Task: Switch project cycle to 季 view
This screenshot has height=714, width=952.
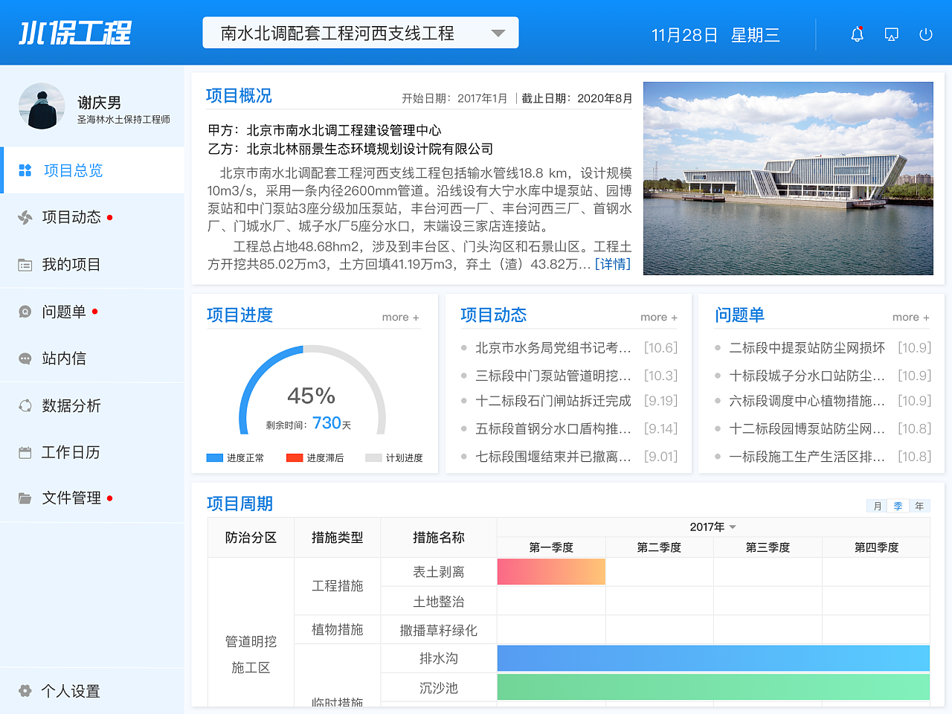Action: (898, 506)
